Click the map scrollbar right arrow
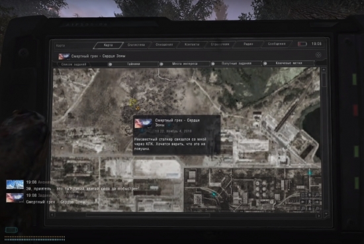 319,216
